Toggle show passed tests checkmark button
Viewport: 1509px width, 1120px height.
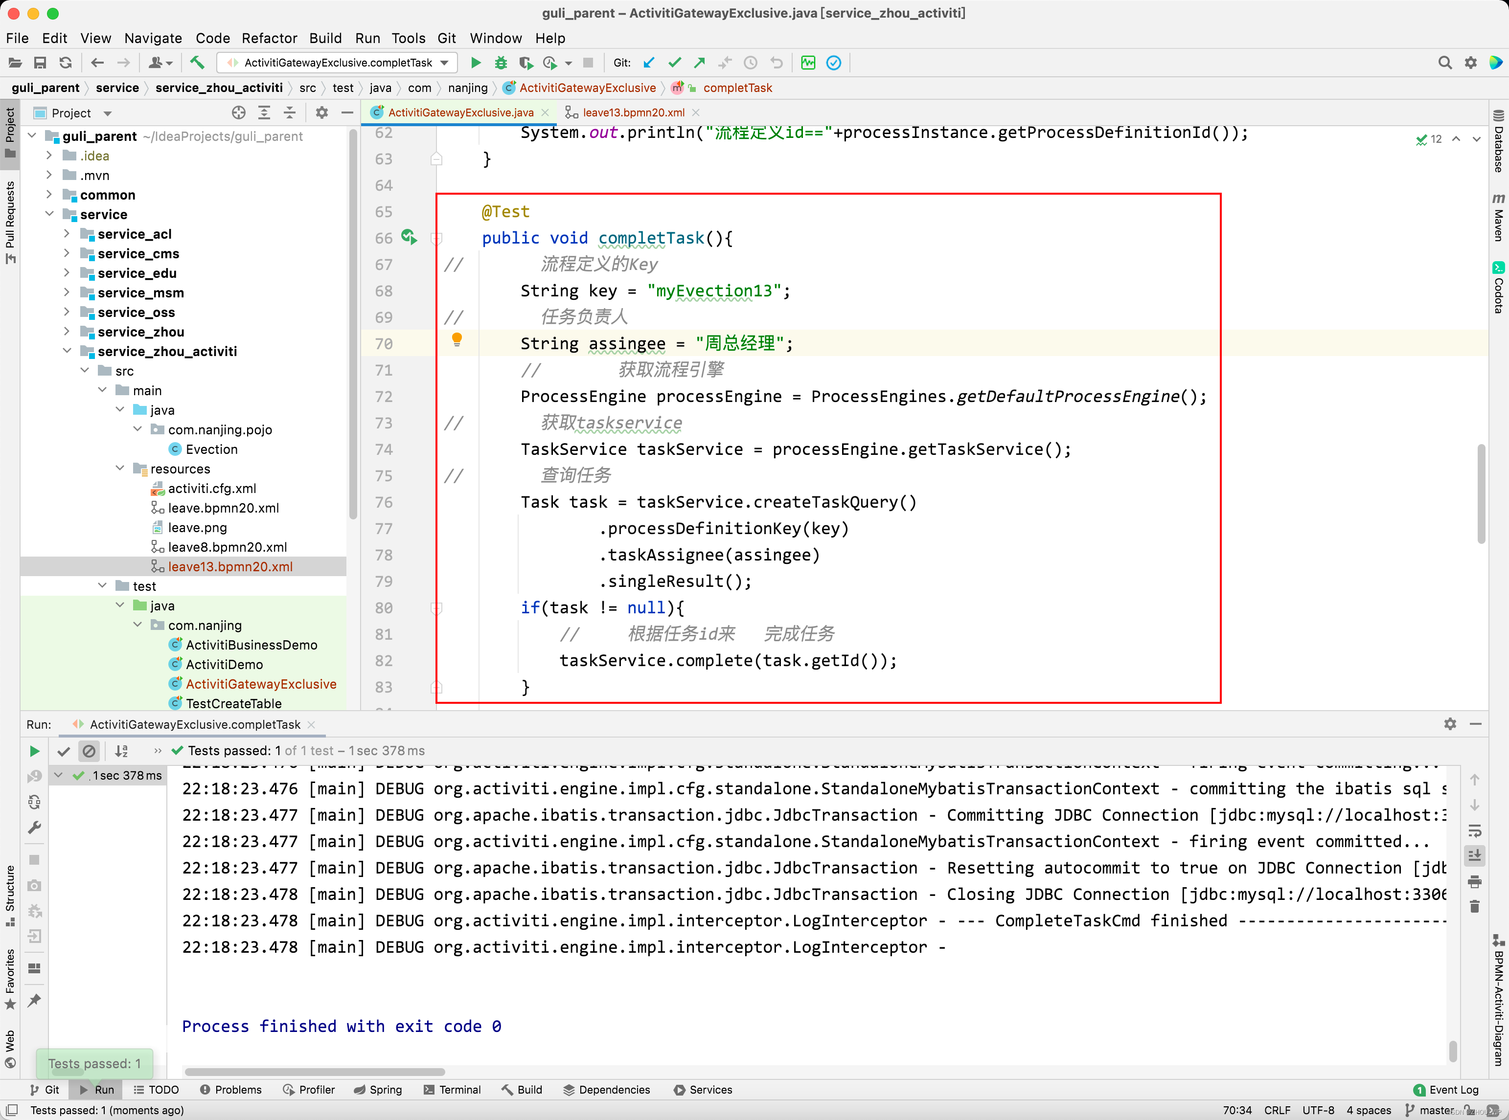[63, 751]
